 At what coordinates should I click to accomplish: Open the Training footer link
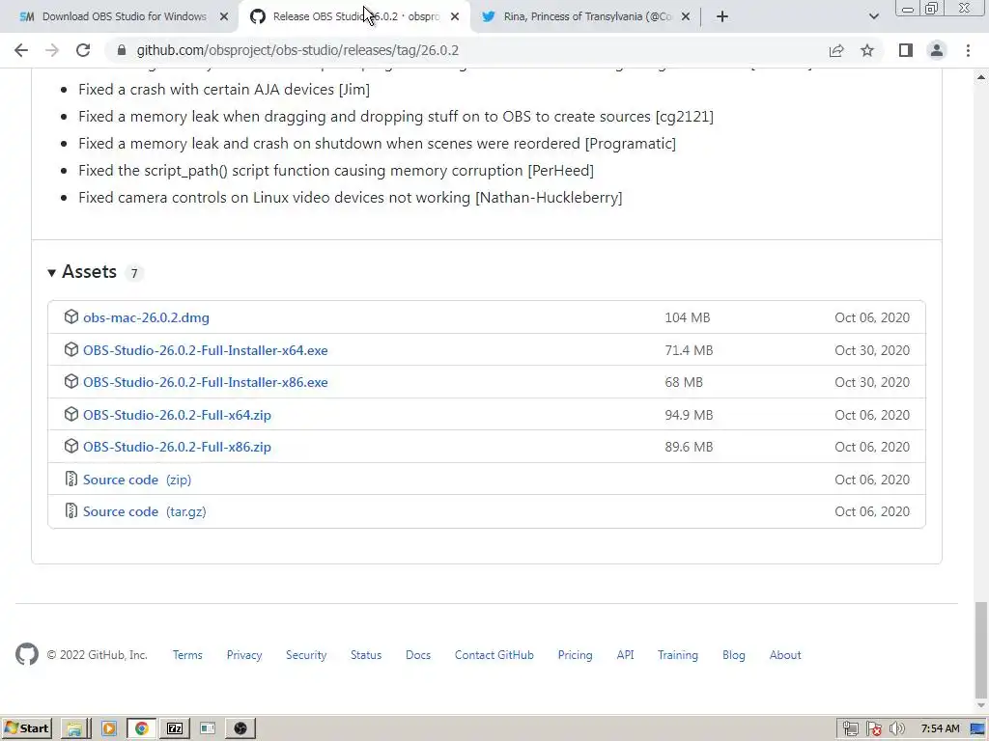678,655
